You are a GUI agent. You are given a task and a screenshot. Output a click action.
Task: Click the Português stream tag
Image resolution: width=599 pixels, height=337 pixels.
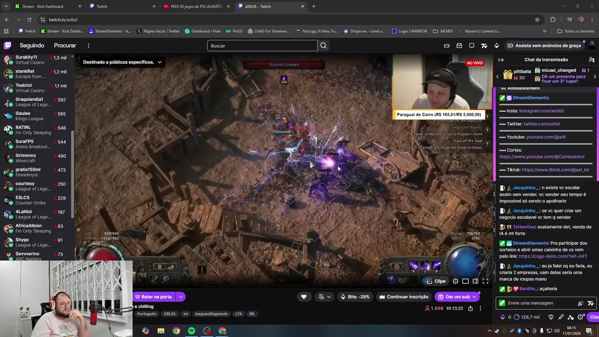coord(147,314)
